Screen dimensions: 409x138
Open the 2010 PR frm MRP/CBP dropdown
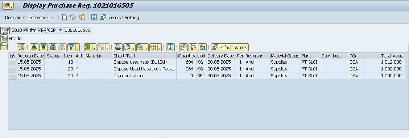pyautogui.click(x=60, y=30)
